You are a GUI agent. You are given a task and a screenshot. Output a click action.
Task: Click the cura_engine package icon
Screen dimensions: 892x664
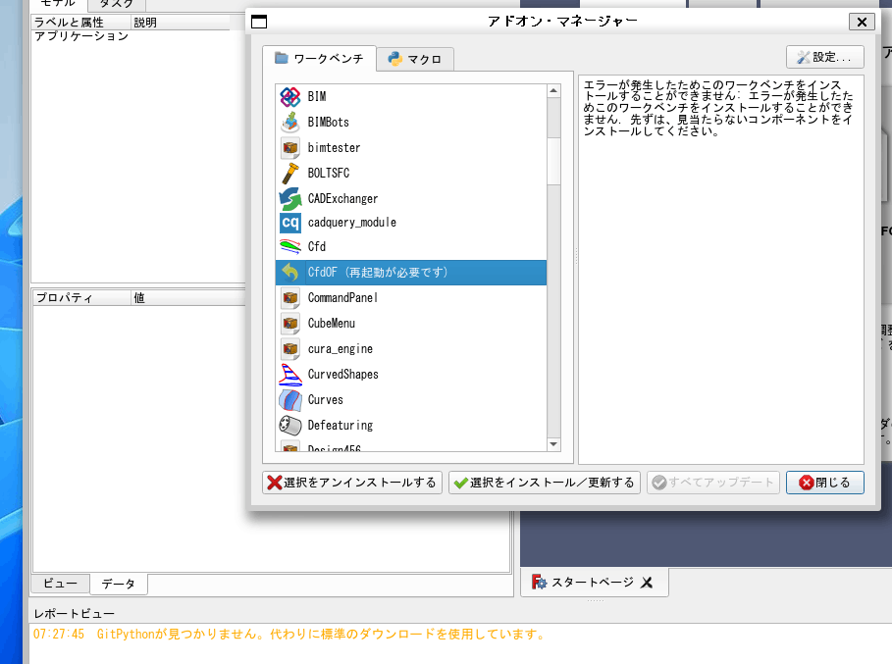[290, 348]
